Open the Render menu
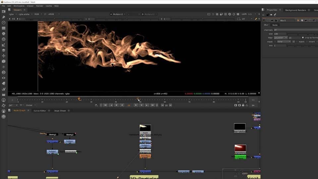Screen dimensions: 318x179 (39, 6)
